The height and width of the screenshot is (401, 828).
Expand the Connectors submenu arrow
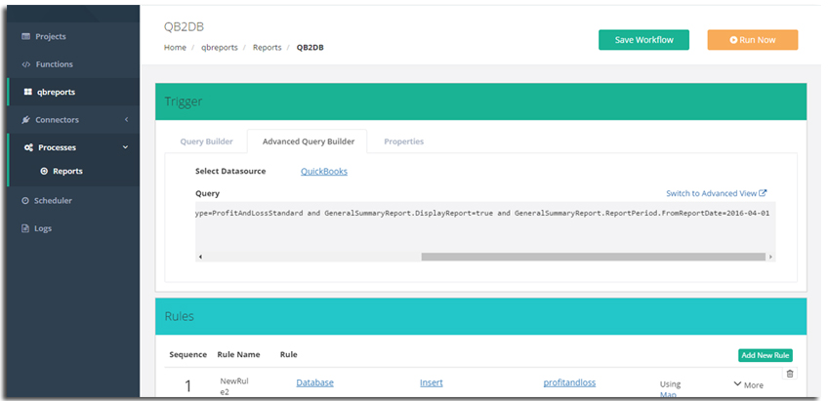[x=126, y=120]
